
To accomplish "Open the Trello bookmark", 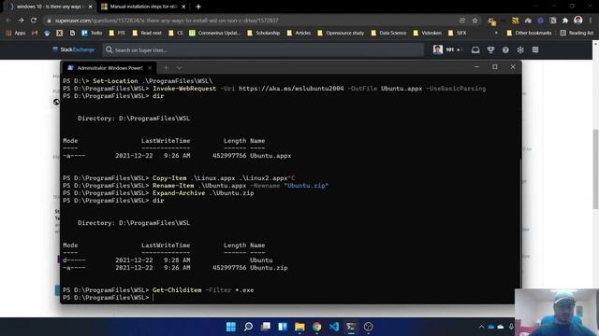I will point(92,33).
